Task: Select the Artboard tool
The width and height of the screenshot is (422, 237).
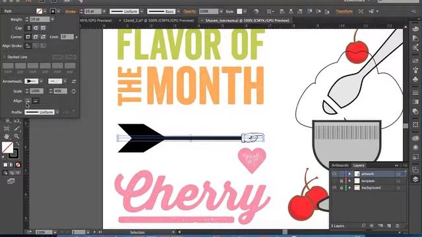Action: 7,129
